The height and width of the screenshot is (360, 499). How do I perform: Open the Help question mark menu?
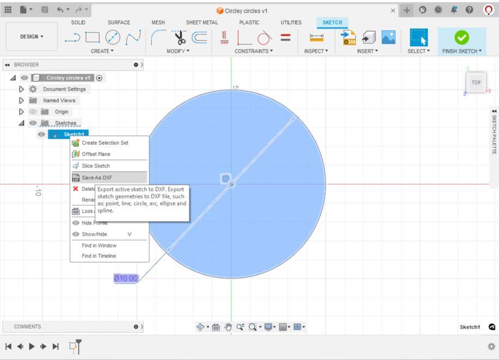(469, 10)
